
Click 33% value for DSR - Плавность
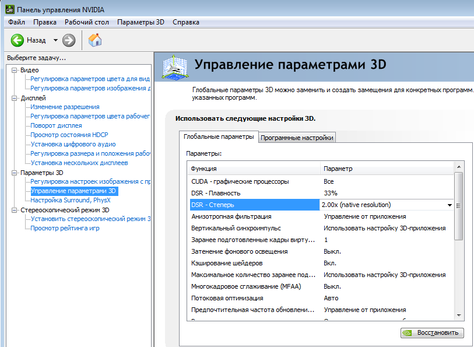331,193
